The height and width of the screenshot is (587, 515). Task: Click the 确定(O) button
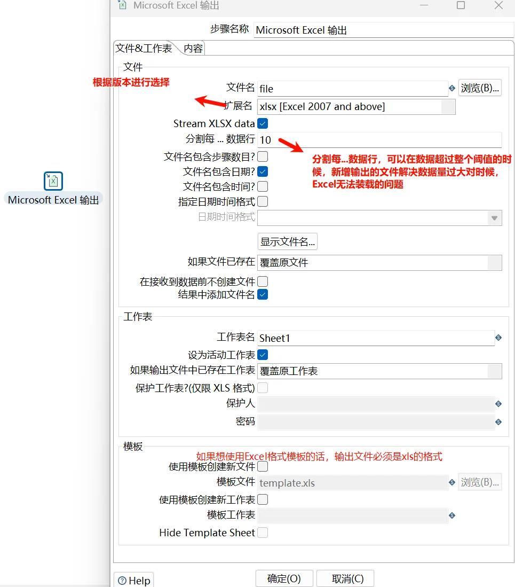coord(284,578)
